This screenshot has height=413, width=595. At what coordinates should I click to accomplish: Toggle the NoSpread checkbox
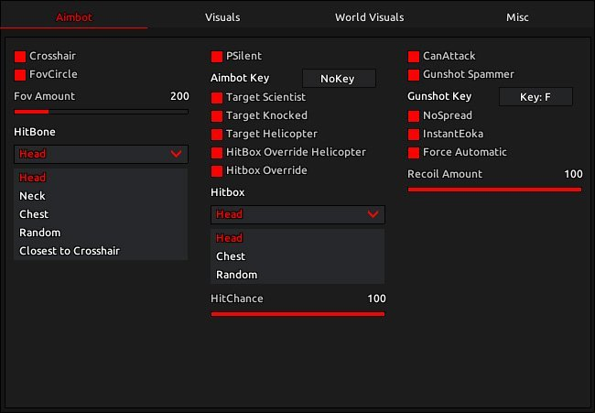click(x=415, y=116)
